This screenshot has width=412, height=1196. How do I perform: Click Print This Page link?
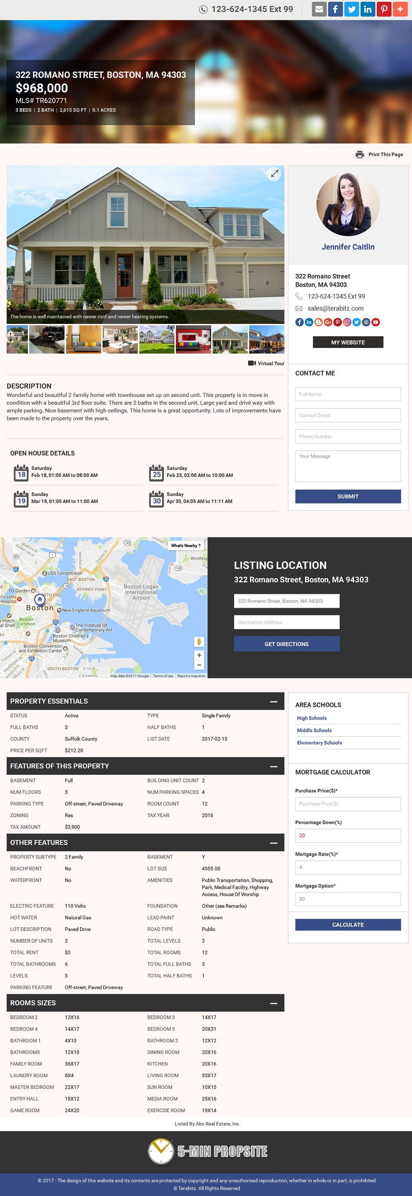pos(385,155)
